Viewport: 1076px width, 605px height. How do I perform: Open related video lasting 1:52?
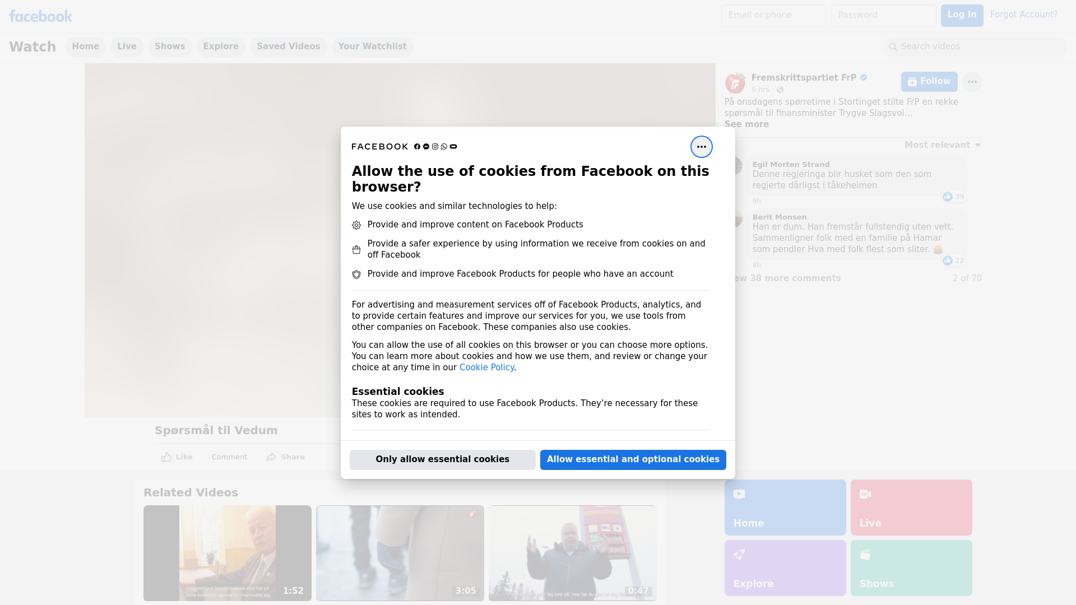click(x=227, y=553)
